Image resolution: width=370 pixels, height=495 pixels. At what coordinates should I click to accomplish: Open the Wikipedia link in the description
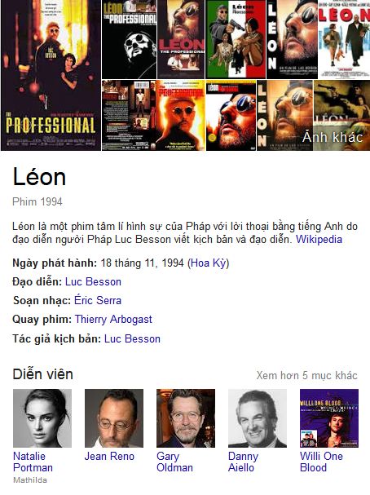tap(319, 239)
